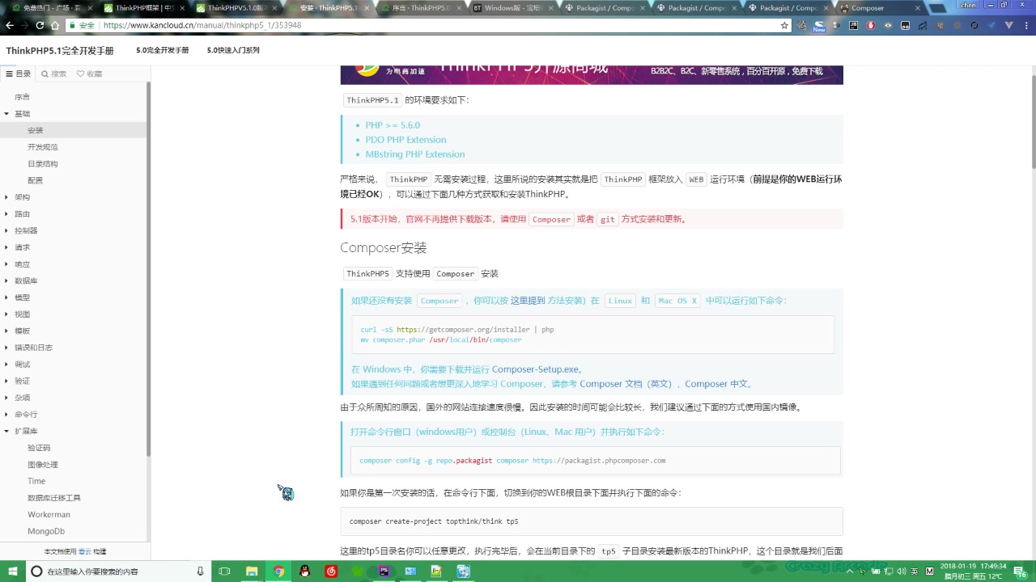The height and width of the screenshot is (582, 1036).
Task: Click the page vertical scrollbar thumb
Action: [x=1034, y=121]
